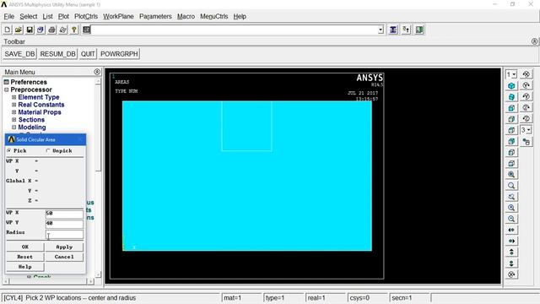
Task: Expand the Real Constants node
Action: click(14, 105)
